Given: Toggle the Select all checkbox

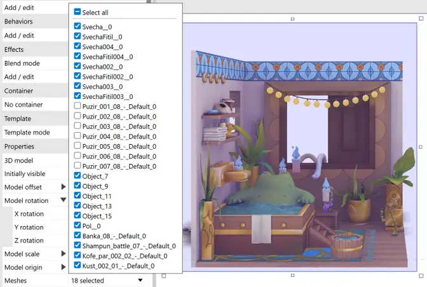Looking at the screenshot, I should coord(78,11).
